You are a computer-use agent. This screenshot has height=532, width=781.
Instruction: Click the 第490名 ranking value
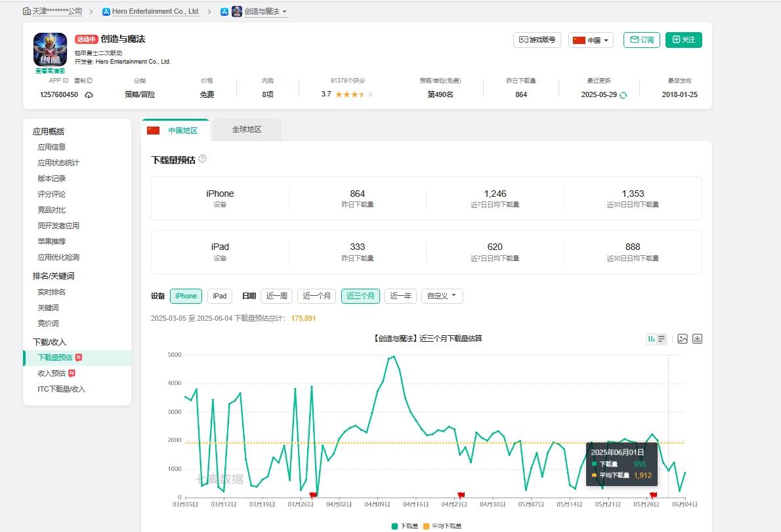[x=440, y=94]
